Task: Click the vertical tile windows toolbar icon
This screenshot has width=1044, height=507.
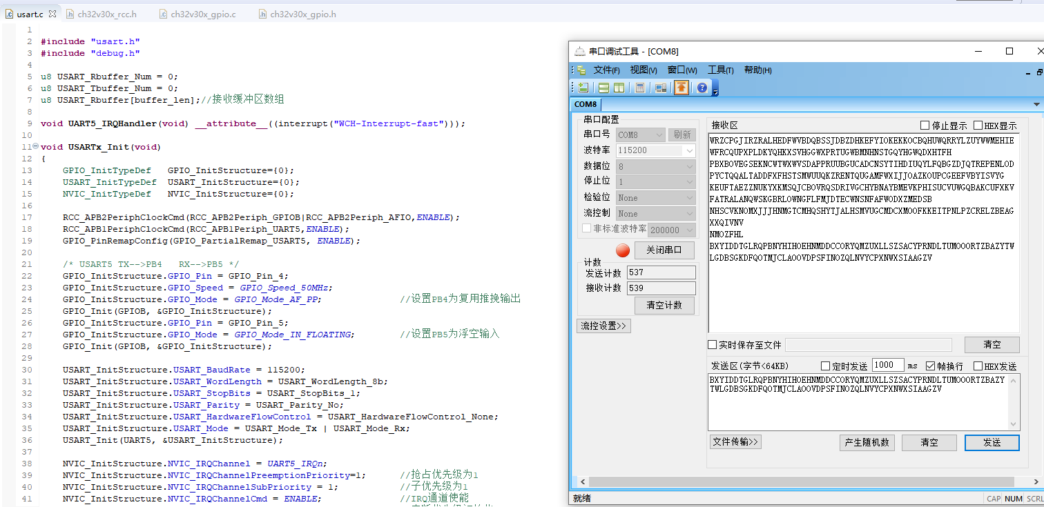Action: 619,88
